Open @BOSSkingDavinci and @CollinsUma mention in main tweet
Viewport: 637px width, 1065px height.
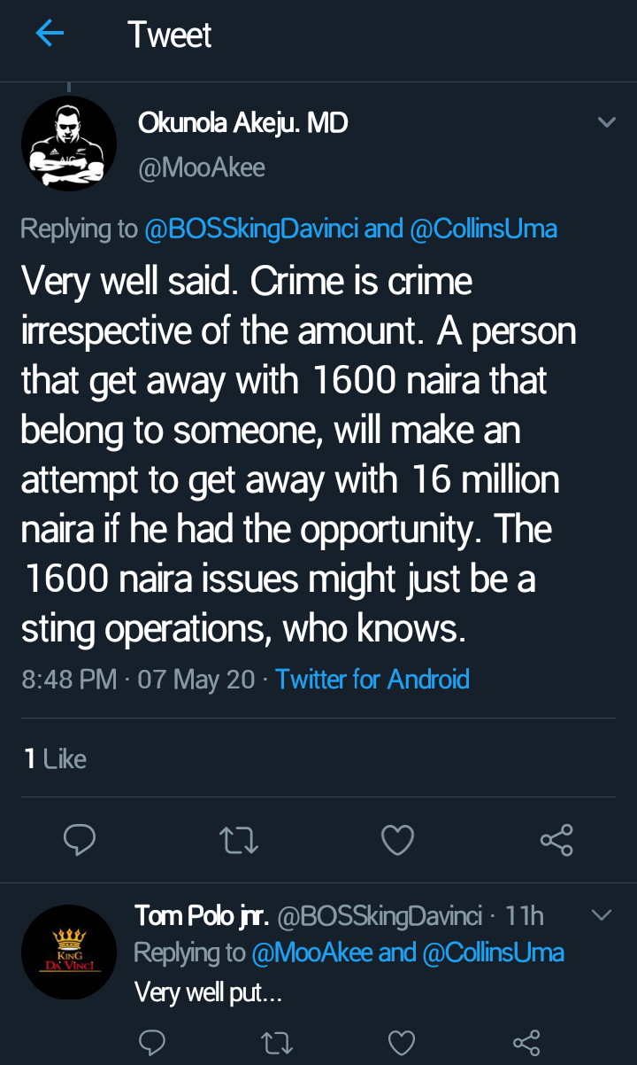click(351, 229)
